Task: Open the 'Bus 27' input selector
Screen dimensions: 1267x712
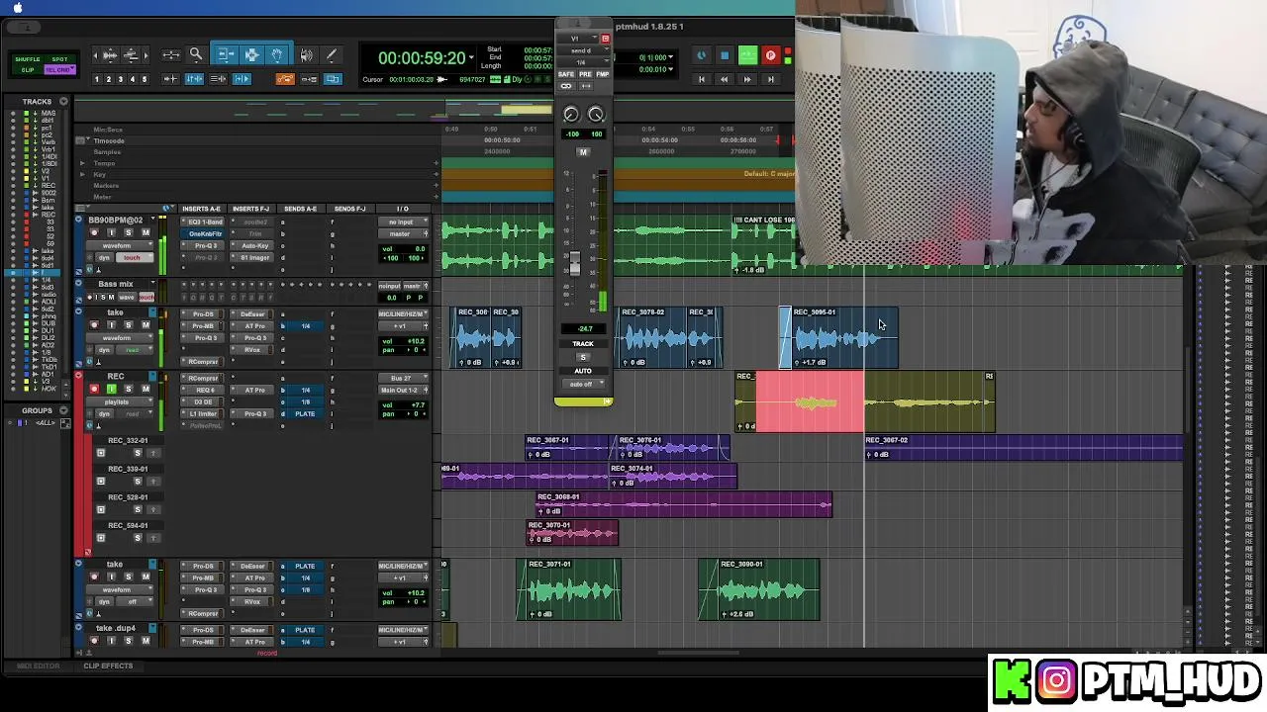Action: (402, 378)
